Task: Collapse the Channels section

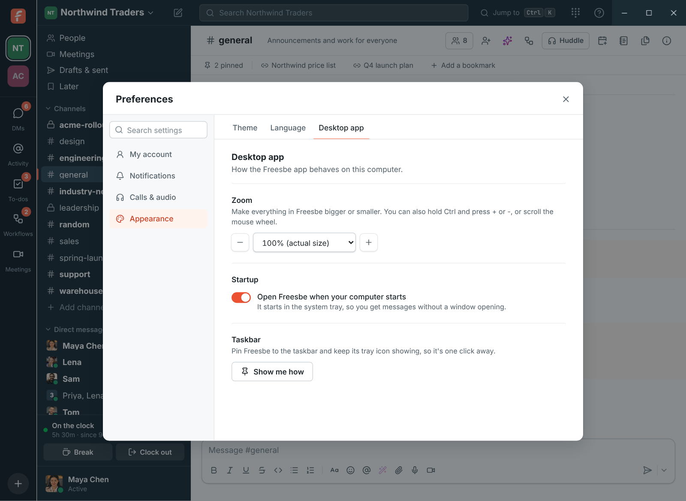Action: (x=66, y=109)
